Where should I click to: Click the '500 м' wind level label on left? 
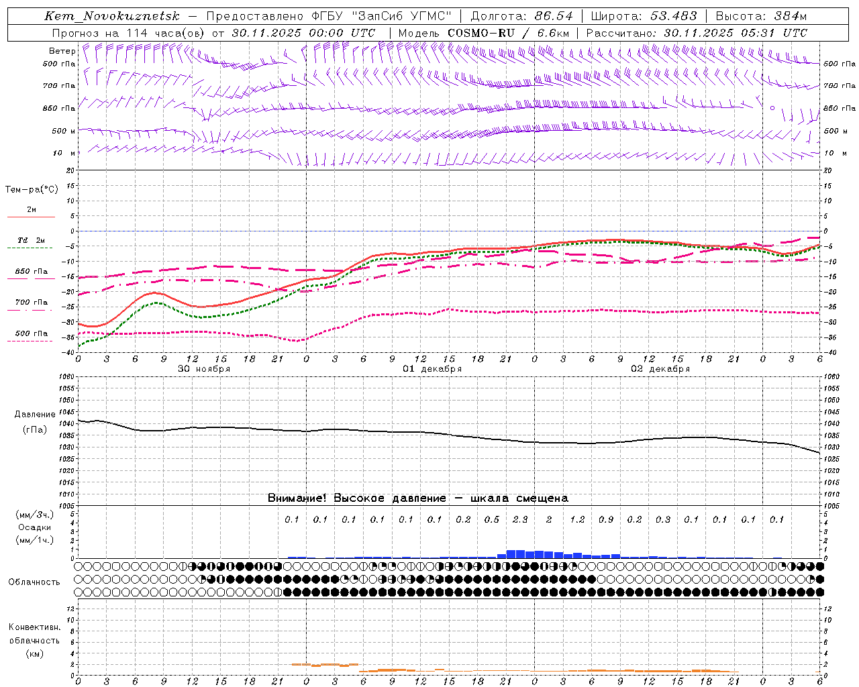click(x=64, y=131)
